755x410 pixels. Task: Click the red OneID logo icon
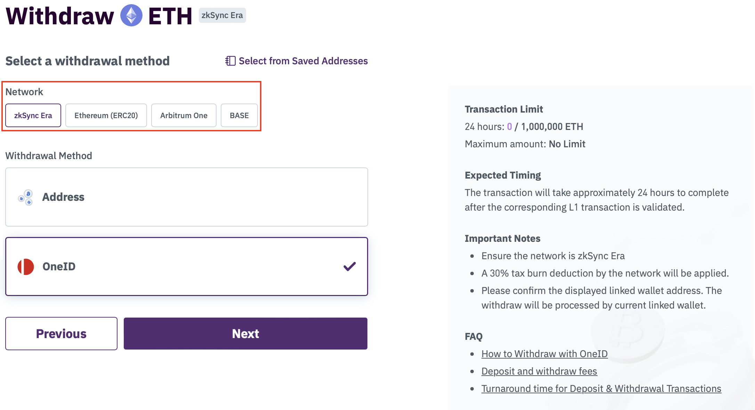[x=26, y=266]
